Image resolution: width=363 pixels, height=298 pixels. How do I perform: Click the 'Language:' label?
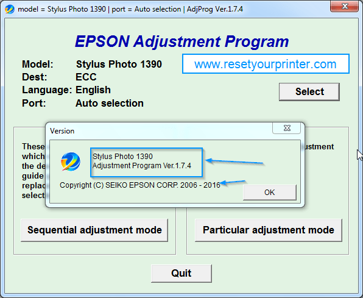click(47, 90)
